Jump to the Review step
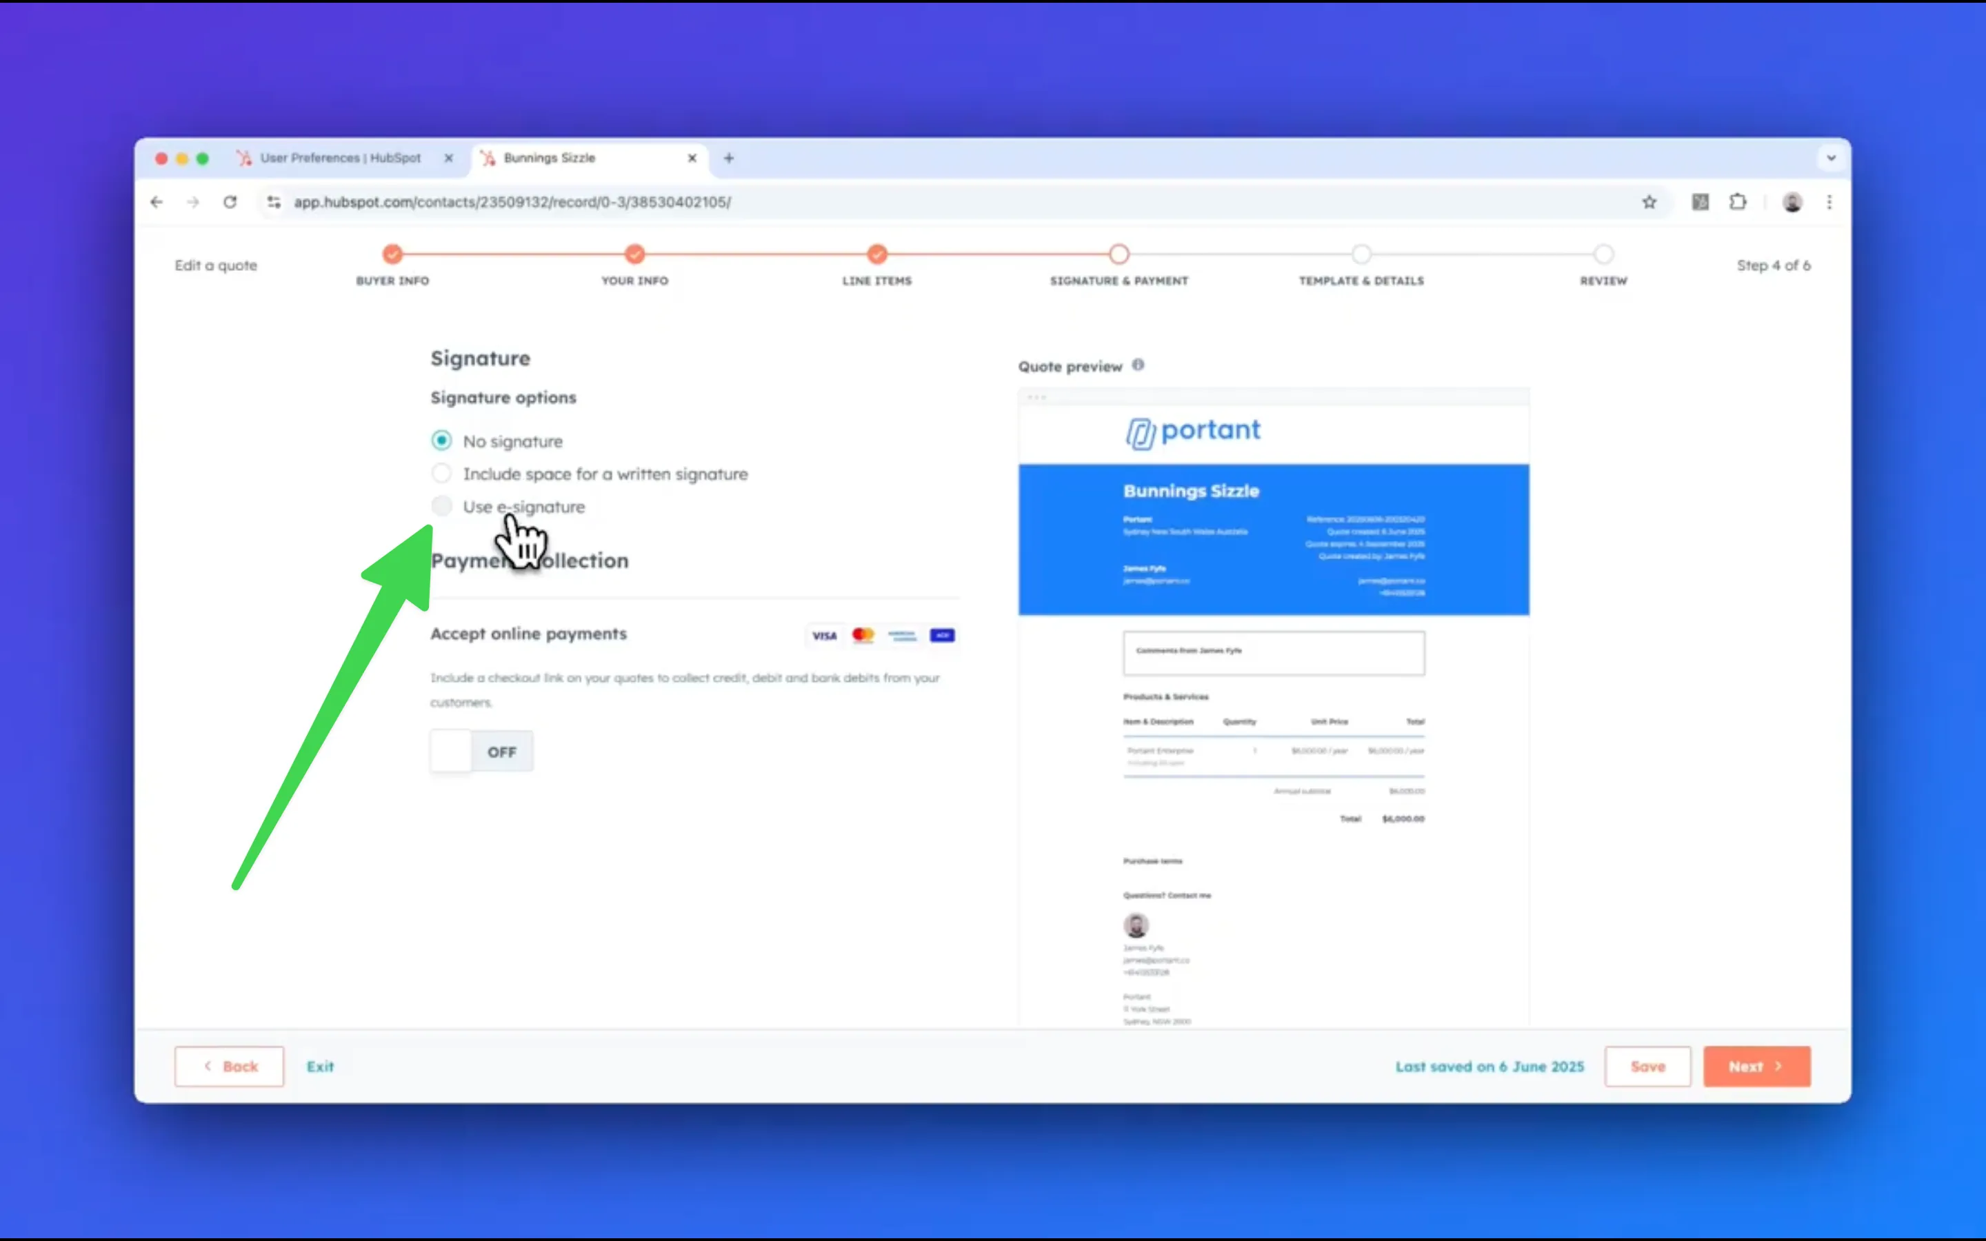Viewport: 1986px width, 1241px height. click(x=1603, y=254)
